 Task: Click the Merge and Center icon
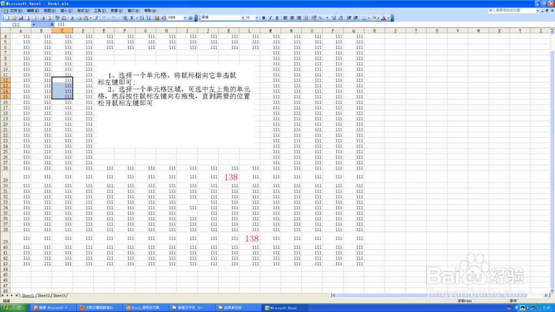(x=306, y=18)
